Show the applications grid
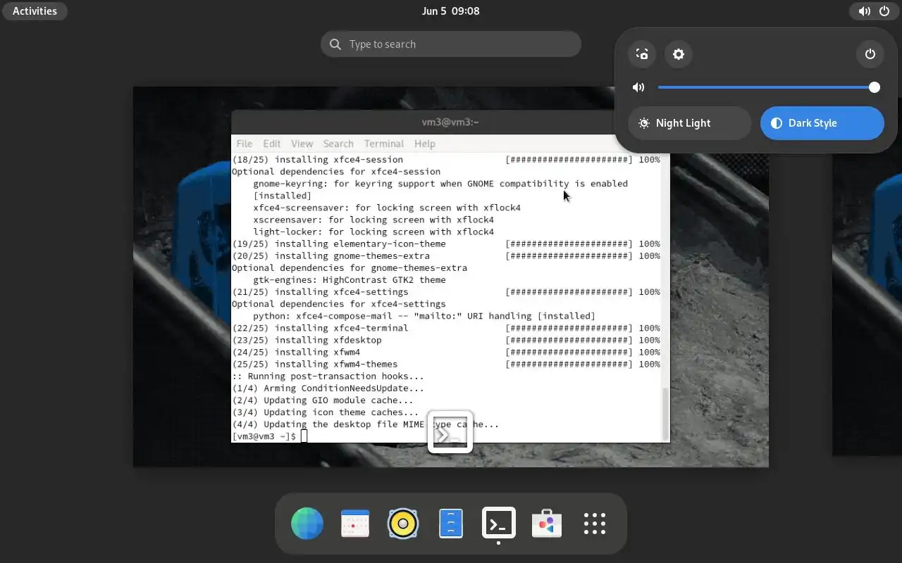The image size is (902, 563). click(x=595, y=524)
